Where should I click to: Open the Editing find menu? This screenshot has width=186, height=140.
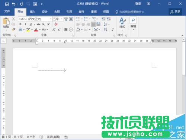tap(133, 24)
